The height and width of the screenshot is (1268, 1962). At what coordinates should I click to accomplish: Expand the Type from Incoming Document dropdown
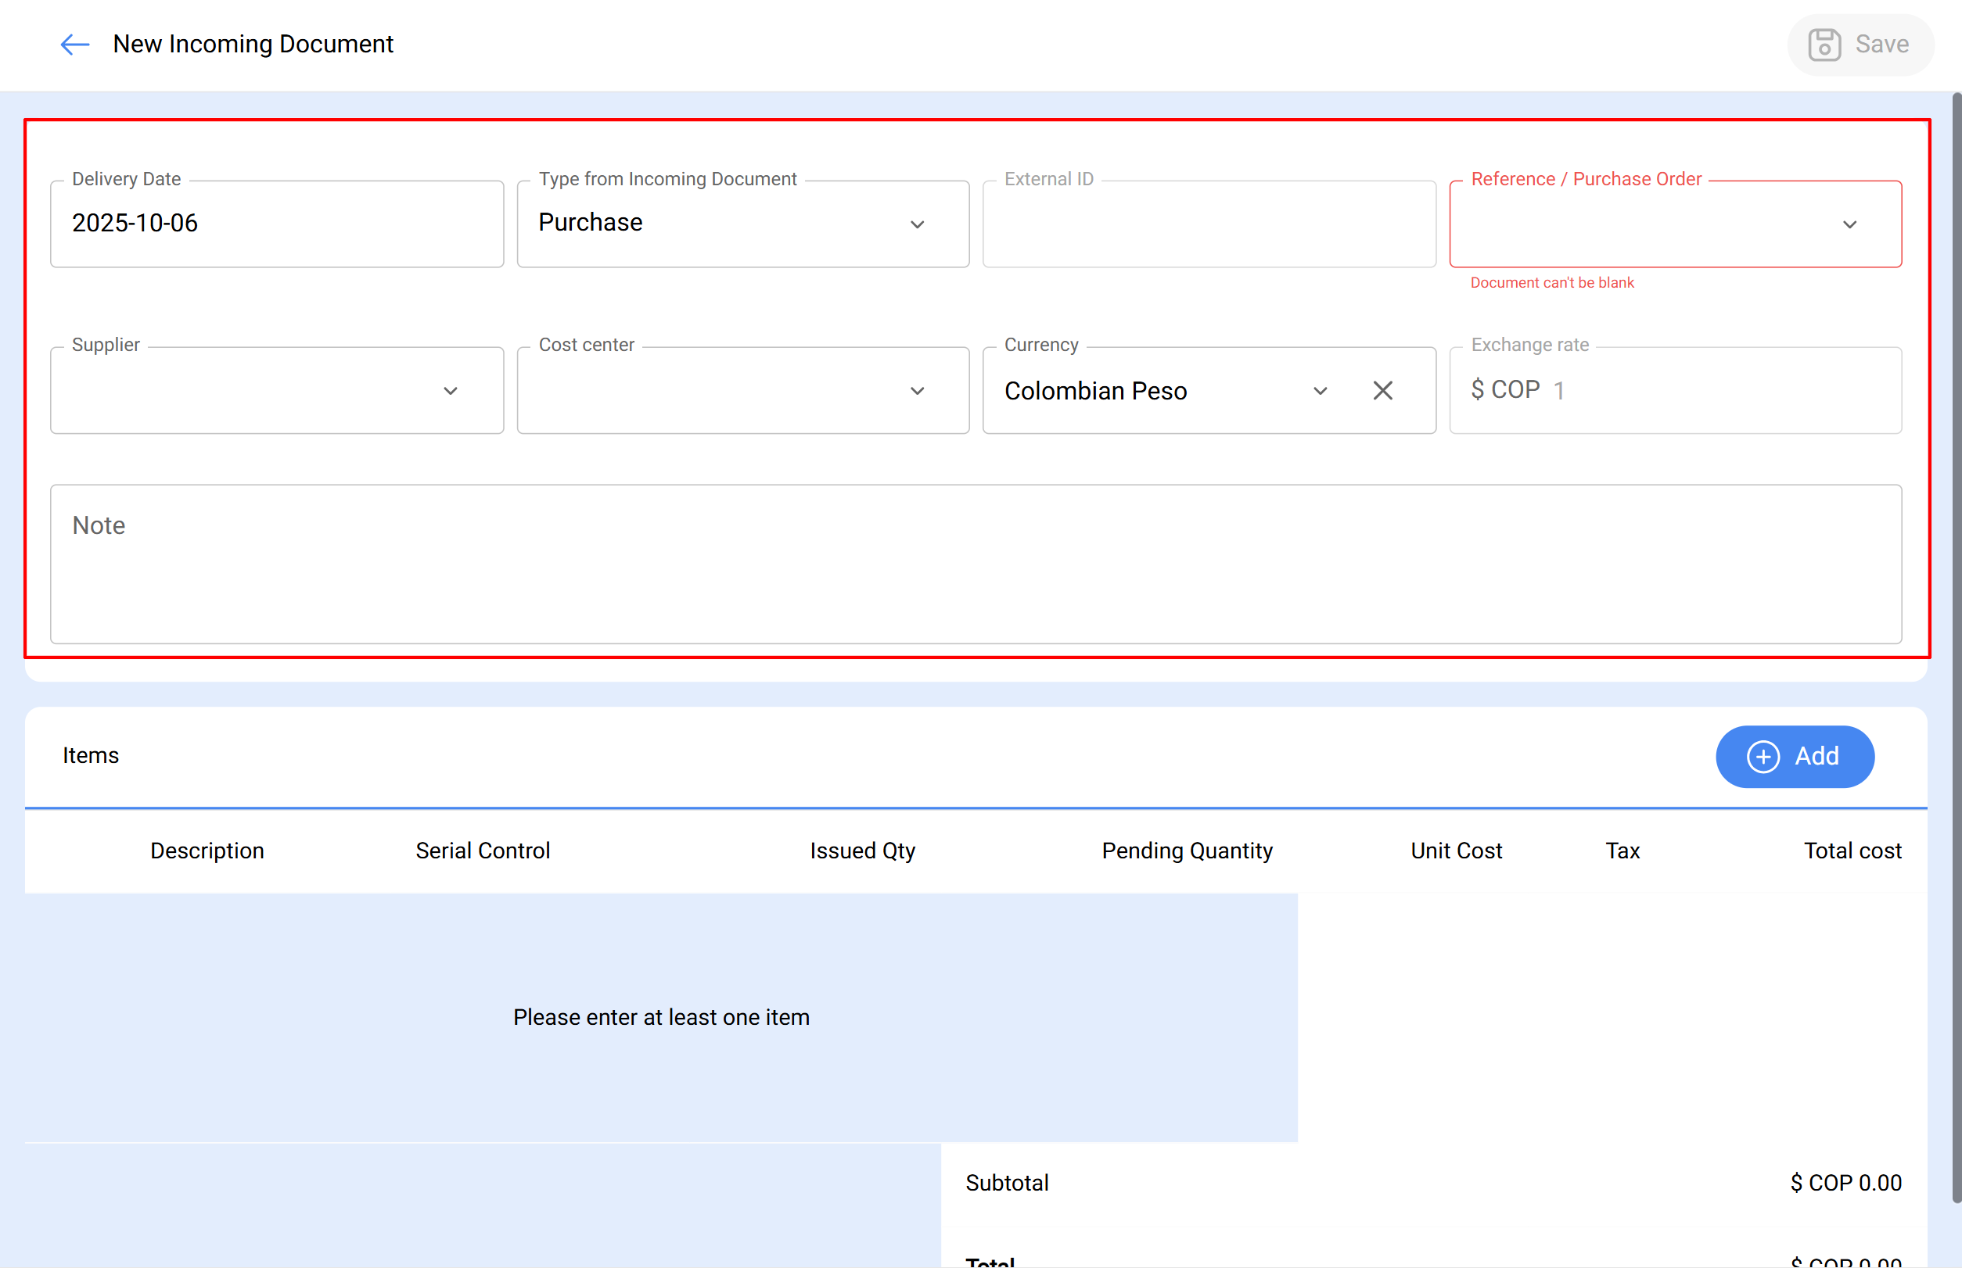click(x=917, y=224)
